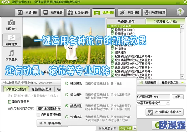Open the 音乐与相片同步方案 combo box
Image resolution: width=187 pixels, height=132 pixels.
pyautogui.click(x=49, y=108)
